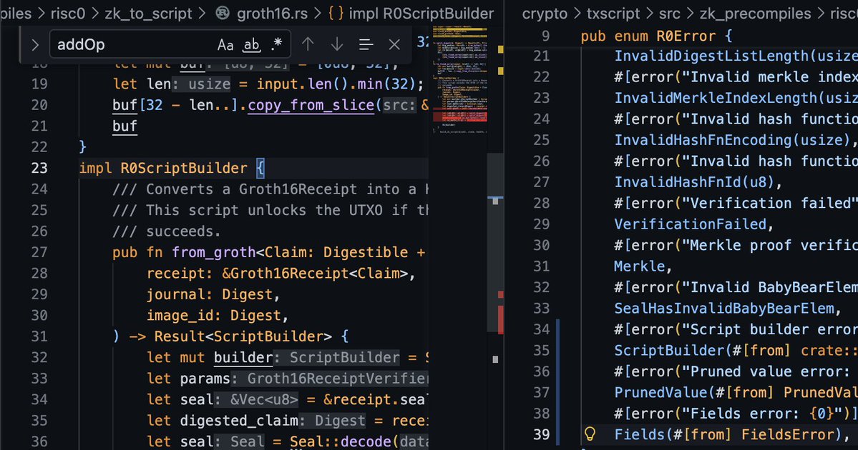Open risc0 breadcrumb in left editor
Screen dimensions: 858x450
click(67, 13)
